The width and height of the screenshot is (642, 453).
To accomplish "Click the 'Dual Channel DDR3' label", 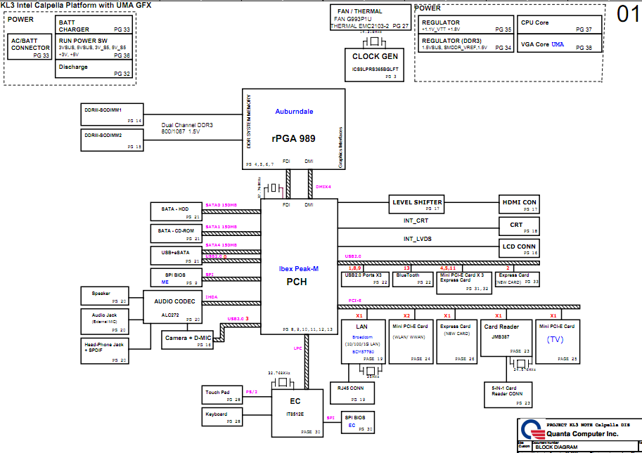I will pos(187,125).
